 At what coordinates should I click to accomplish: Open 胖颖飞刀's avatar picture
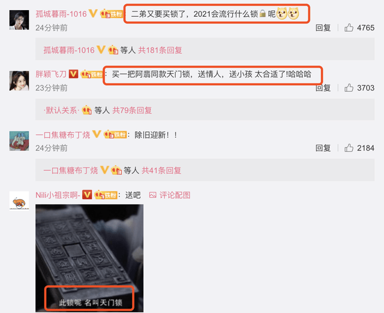point(19,81)
